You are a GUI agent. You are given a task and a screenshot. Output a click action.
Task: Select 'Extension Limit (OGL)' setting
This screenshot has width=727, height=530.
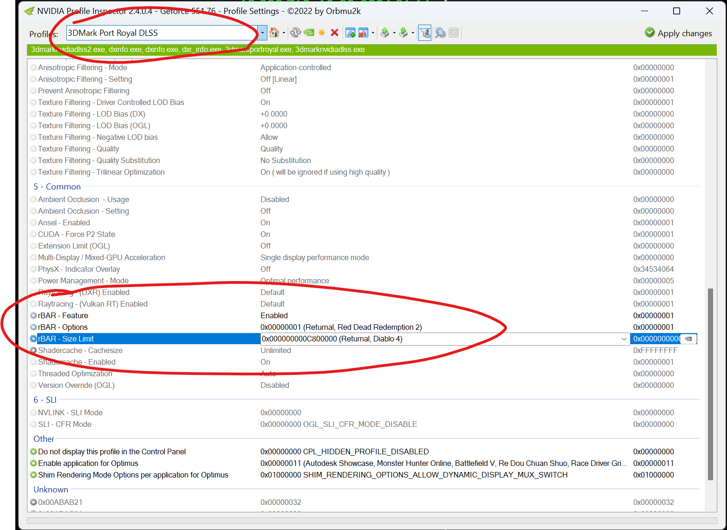tap(74, 246)
